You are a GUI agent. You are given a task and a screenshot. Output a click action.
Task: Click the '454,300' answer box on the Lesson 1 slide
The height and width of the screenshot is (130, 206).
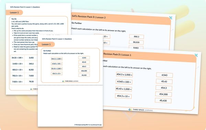(163, 94)
